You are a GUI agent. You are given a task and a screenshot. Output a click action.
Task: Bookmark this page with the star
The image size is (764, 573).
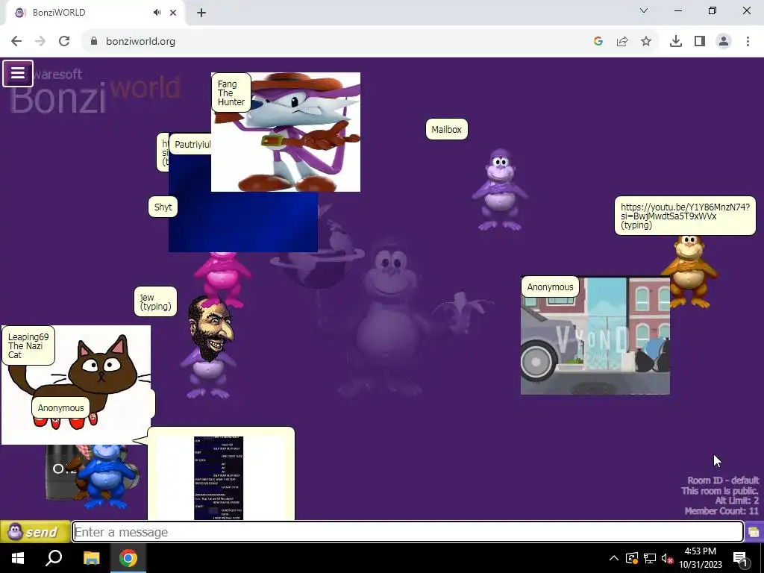646,42
